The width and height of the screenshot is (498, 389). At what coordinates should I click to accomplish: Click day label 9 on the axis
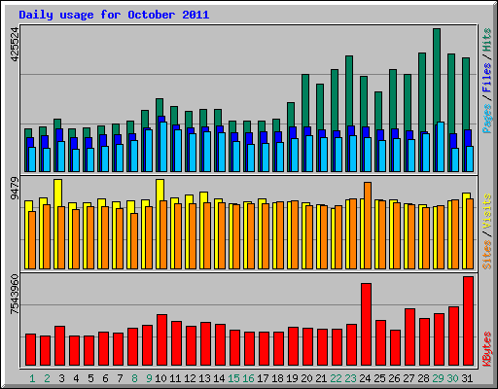(149, 378)
